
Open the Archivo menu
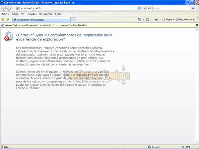(5, 14)
